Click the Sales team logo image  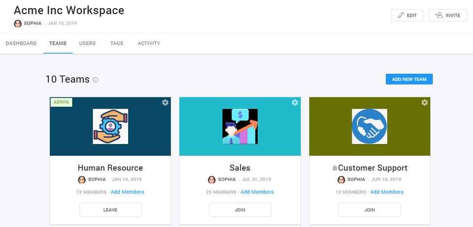click(240, 126)
